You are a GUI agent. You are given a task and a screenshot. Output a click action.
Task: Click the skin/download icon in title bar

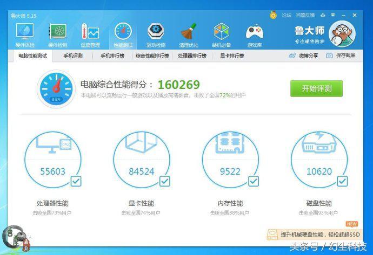click(323, 15)
